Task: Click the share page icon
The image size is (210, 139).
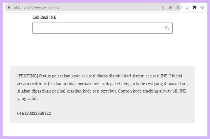Action: [x=170, y=7]
